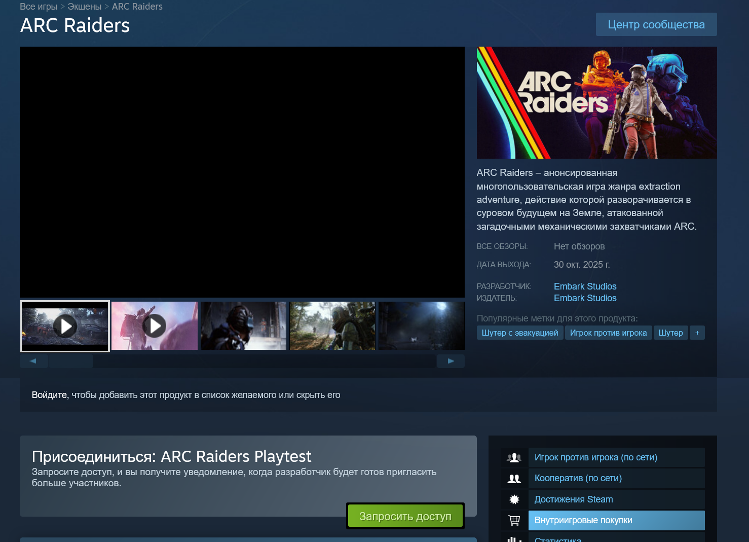
Task: Click the release date 30 окт. 2025 г.
Action: coord(582,265)
